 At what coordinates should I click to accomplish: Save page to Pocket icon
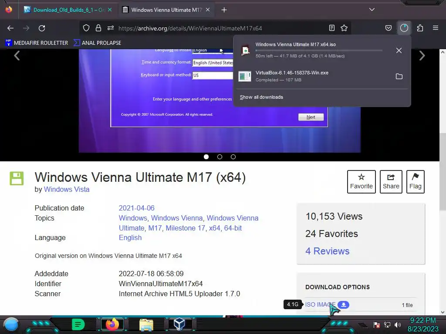388,28
